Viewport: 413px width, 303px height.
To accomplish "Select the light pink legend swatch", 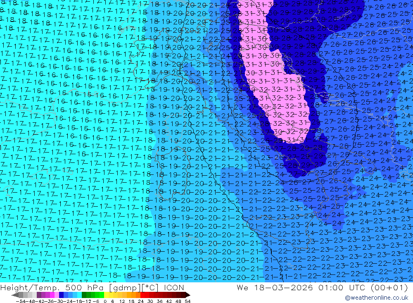I will [x=57, y=295].
